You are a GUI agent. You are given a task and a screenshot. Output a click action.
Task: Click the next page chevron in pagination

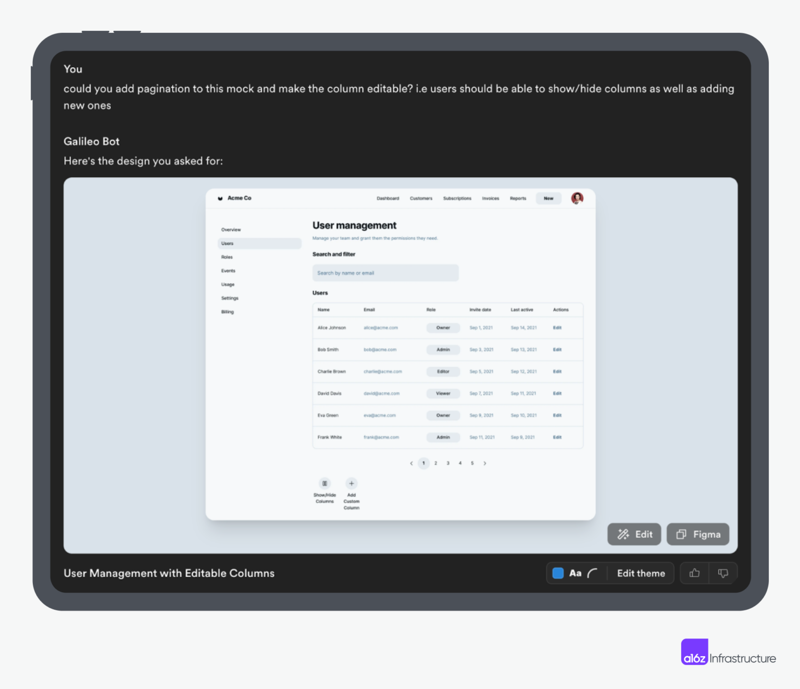click(x=485, y=463)
